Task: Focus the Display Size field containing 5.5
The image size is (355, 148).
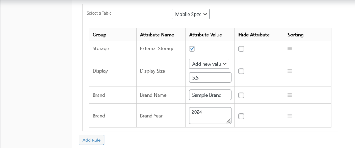Action: (210, 77)
